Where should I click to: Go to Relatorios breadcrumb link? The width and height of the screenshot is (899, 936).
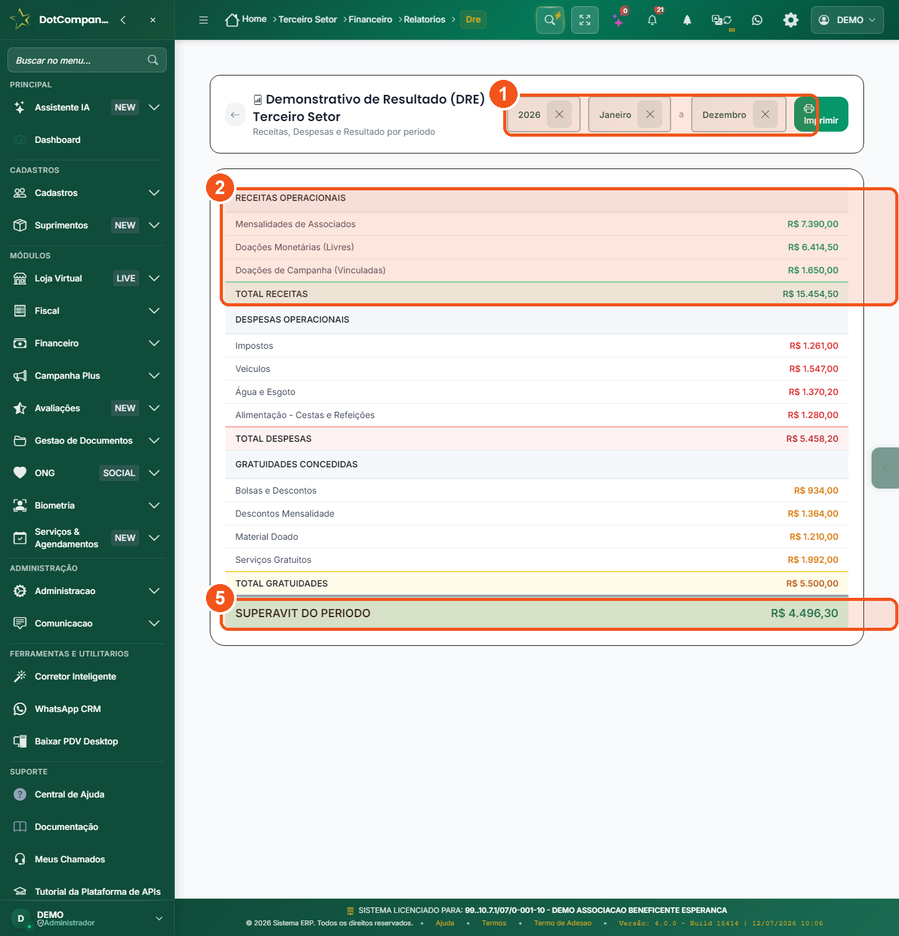425,19
